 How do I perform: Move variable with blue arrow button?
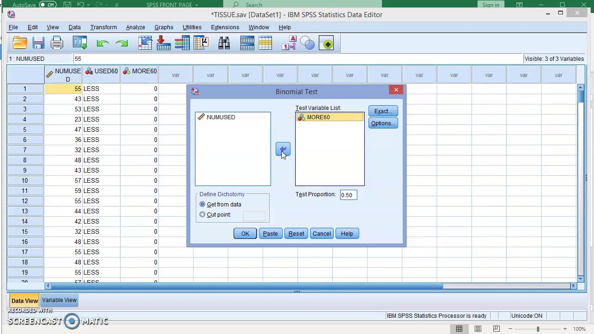tap(283, 149)
